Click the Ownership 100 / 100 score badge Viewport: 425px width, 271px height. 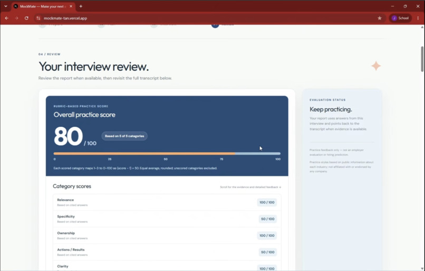point(267,236)
